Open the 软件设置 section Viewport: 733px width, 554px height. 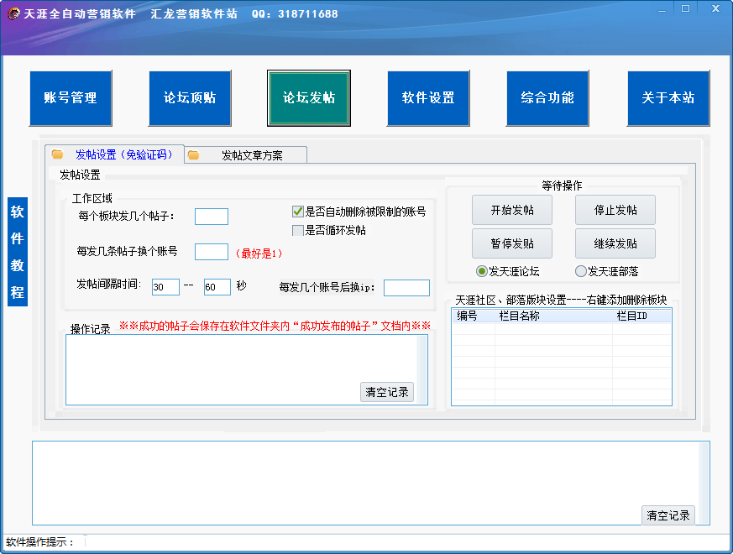point(428,98)
